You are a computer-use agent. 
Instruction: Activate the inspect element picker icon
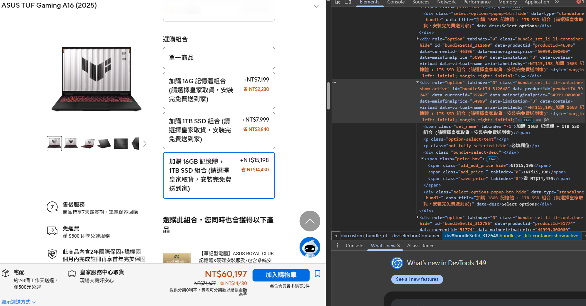338,2
